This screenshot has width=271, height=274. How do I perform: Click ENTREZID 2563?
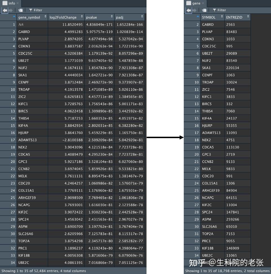[230, 25]
